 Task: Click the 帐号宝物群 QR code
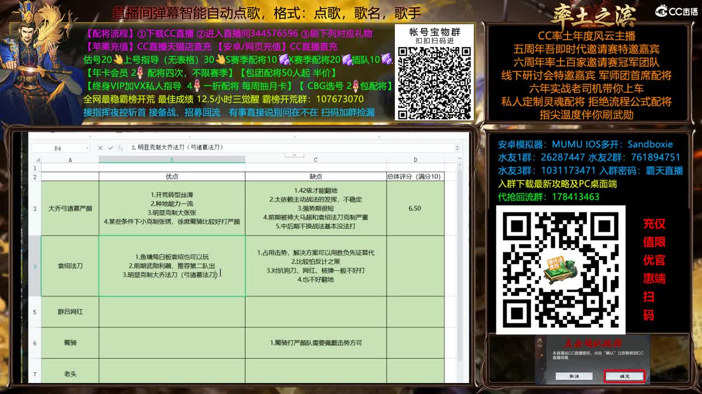(x=434, y=83)
